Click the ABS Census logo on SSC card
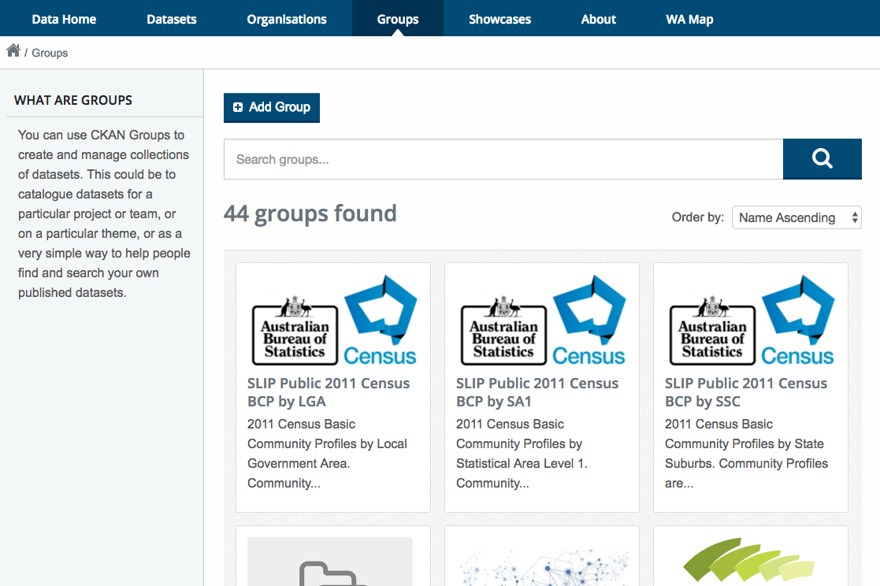880x586 pixels. [751, 320]
